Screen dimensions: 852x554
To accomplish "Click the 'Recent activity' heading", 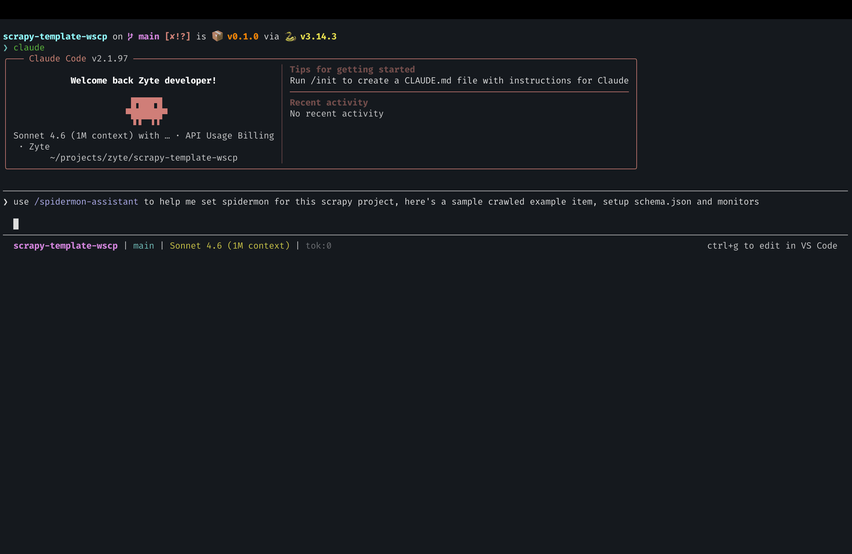I will 328,102.
